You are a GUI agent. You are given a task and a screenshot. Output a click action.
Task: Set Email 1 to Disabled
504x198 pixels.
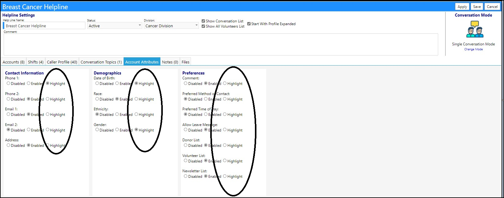[8, 114]
